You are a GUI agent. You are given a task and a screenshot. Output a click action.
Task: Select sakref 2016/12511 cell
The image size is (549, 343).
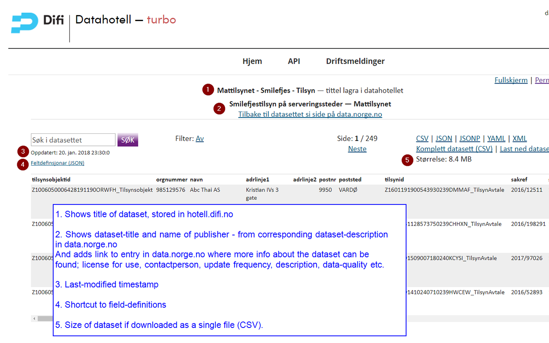pyautogui.click(x=527, y=190)
